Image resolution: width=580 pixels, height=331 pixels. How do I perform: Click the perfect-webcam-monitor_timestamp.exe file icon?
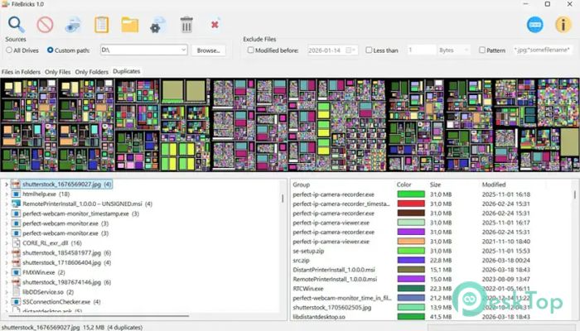[x=16, y=213]
